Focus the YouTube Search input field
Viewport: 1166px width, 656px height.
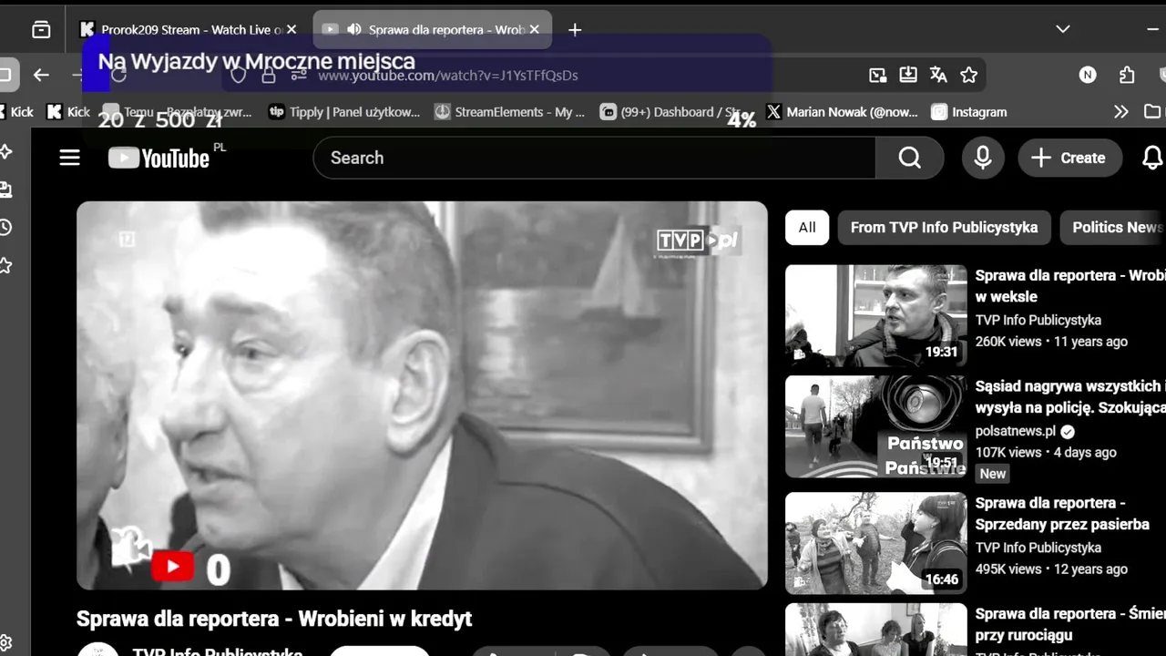point(595,158)
